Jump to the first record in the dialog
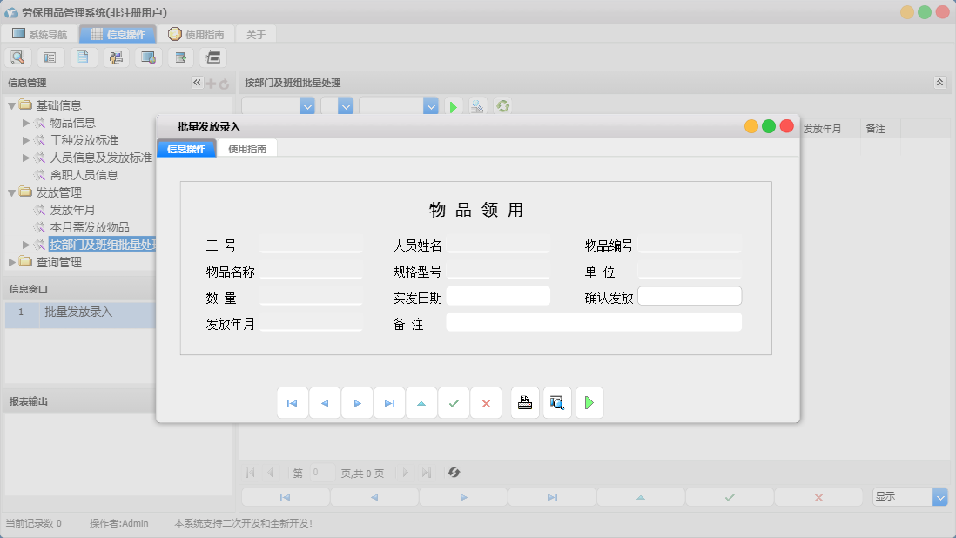The width and height of the screenshot is (956, 538). (293, 402)
